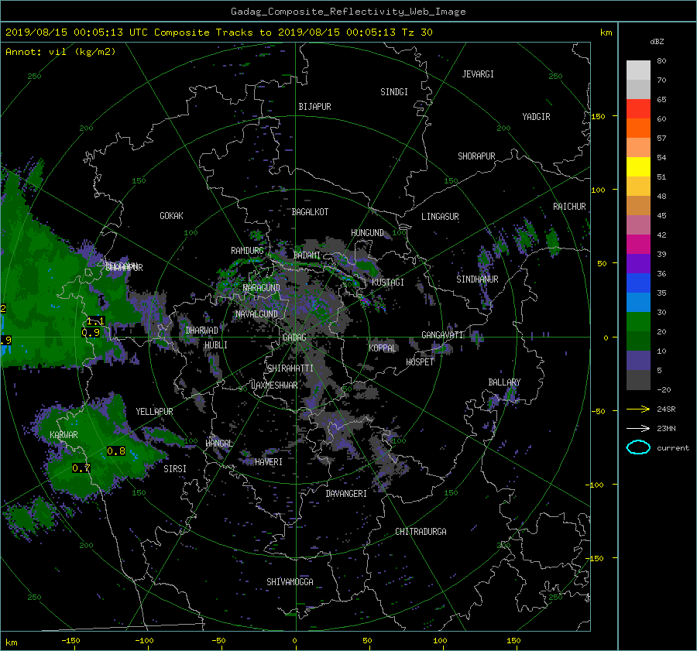Click the KOPPAL label
This screenshot has height=651, width=697.
383,348
